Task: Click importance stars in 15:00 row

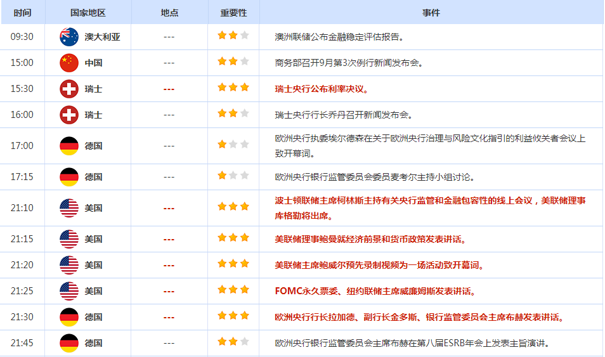Action: tap(233, 62)
